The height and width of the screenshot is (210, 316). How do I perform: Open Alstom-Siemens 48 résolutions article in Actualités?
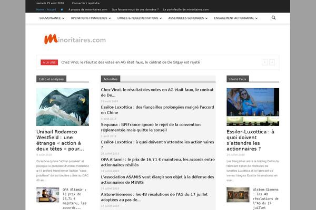(x=154, y=197)
